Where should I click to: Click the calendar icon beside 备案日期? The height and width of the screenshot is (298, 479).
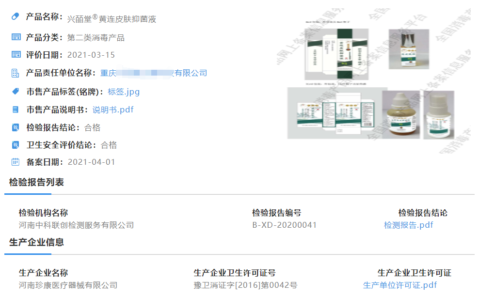(x=16, y=162)
